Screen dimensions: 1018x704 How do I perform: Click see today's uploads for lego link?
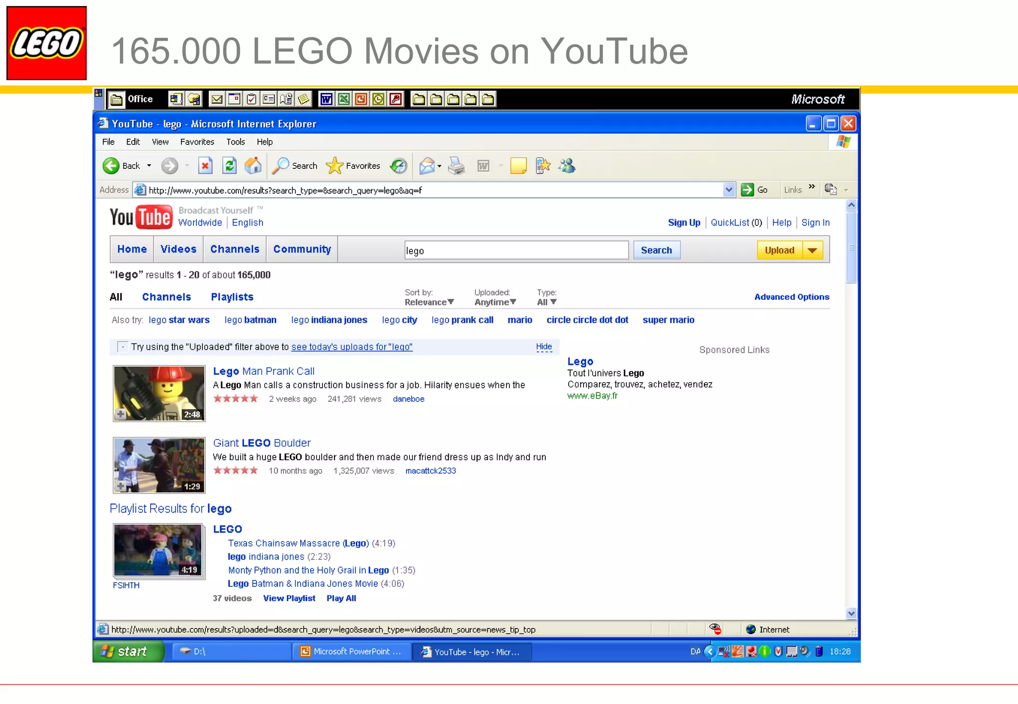tap(352, 347)
